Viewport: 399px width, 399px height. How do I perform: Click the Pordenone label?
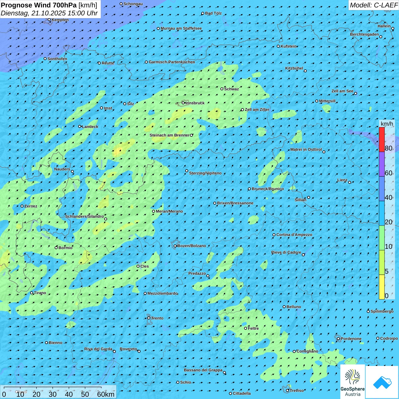[351, 339]
